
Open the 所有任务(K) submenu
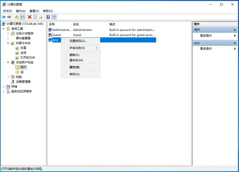(81, 48)
